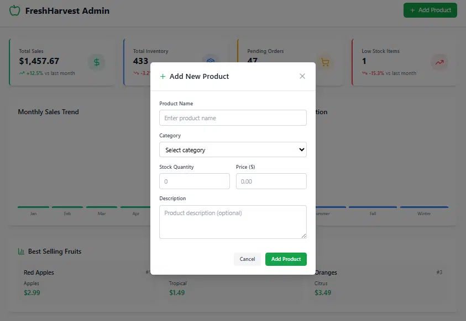Click the bar chart icon beside Best Selling Fruits
Screen dimensions: 466x321
[21, 252]
